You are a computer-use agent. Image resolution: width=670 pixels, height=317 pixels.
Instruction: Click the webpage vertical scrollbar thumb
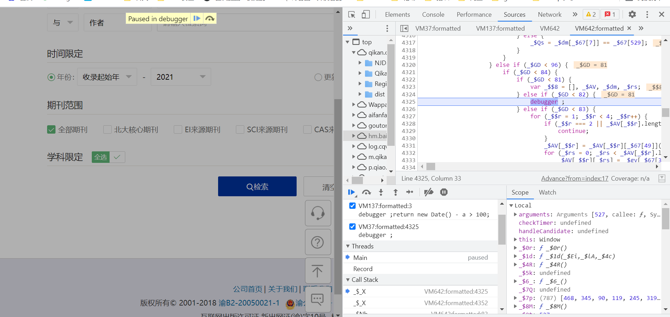337,197
